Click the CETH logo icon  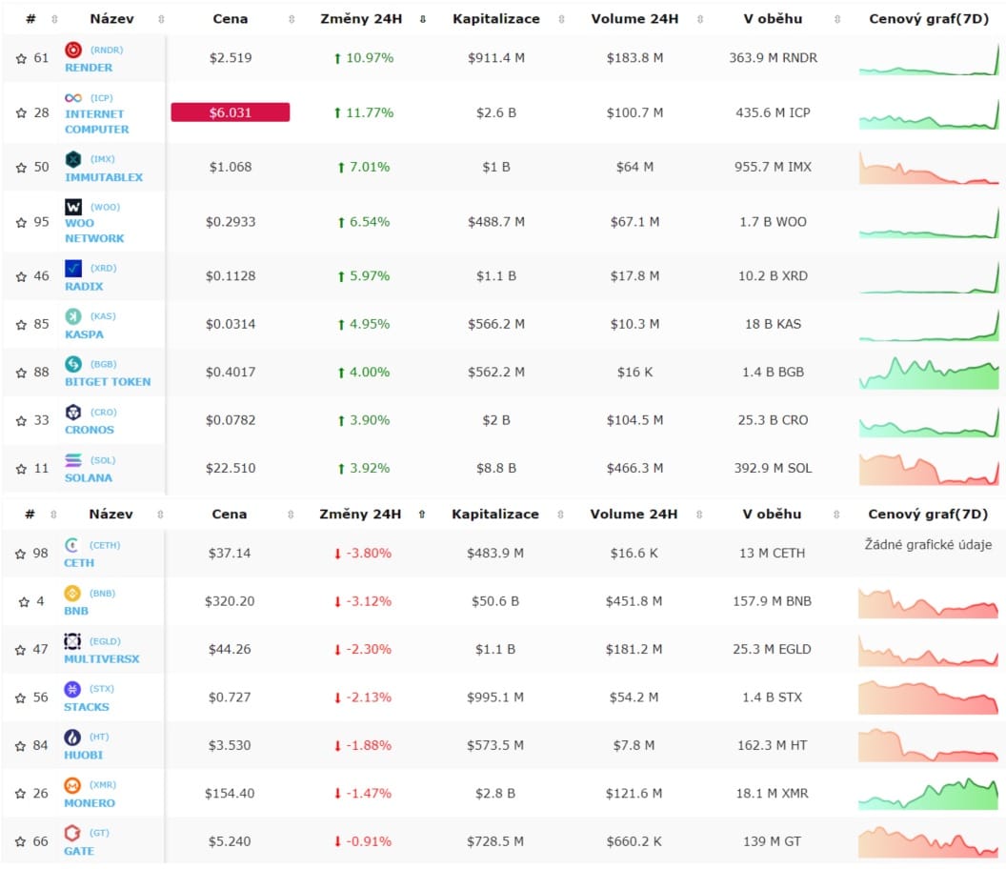point(71,545)
